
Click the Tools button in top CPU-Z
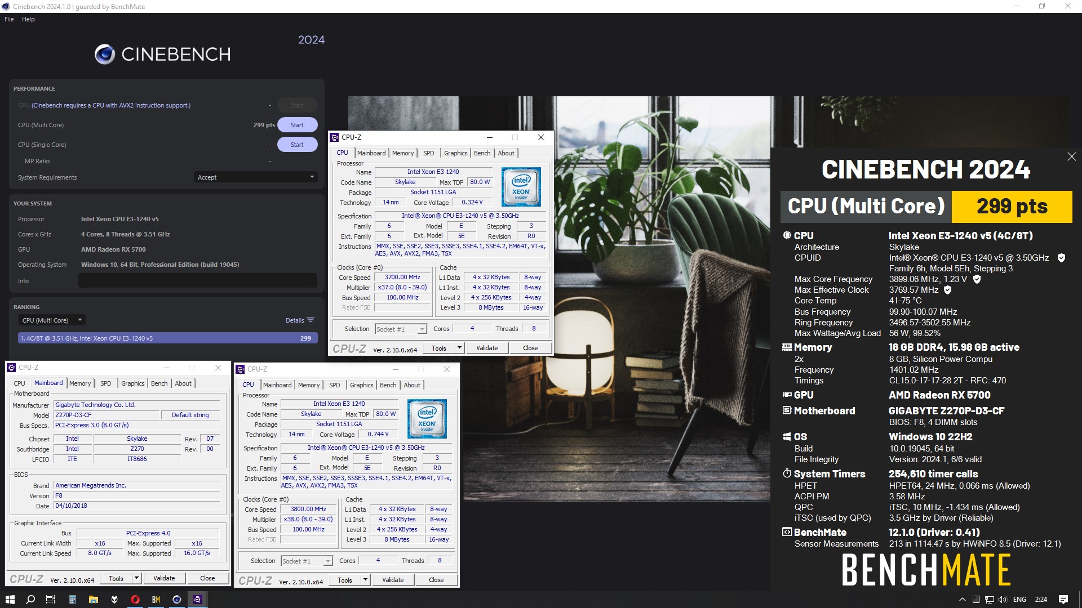point(439,348)
